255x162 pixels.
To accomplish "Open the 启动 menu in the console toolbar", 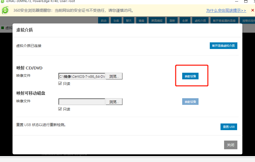I will point(103,21).
